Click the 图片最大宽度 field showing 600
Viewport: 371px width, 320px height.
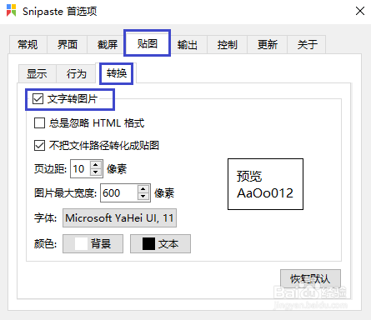pos(118,192)
